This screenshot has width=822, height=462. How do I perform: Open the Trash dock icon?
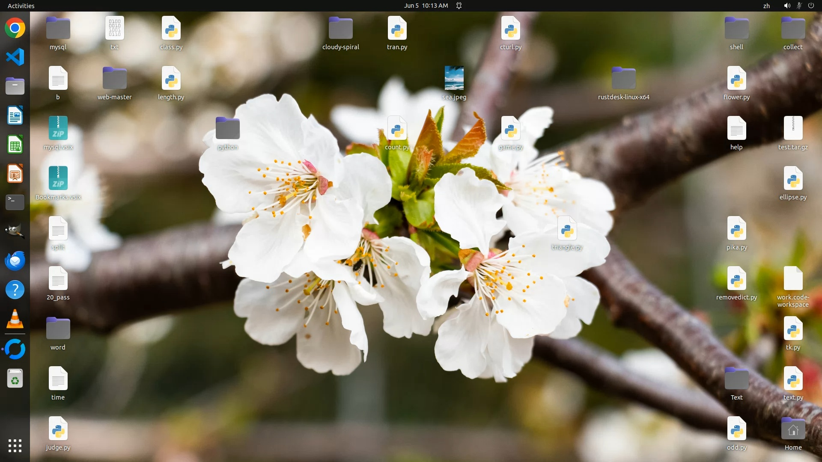point(15,379)
